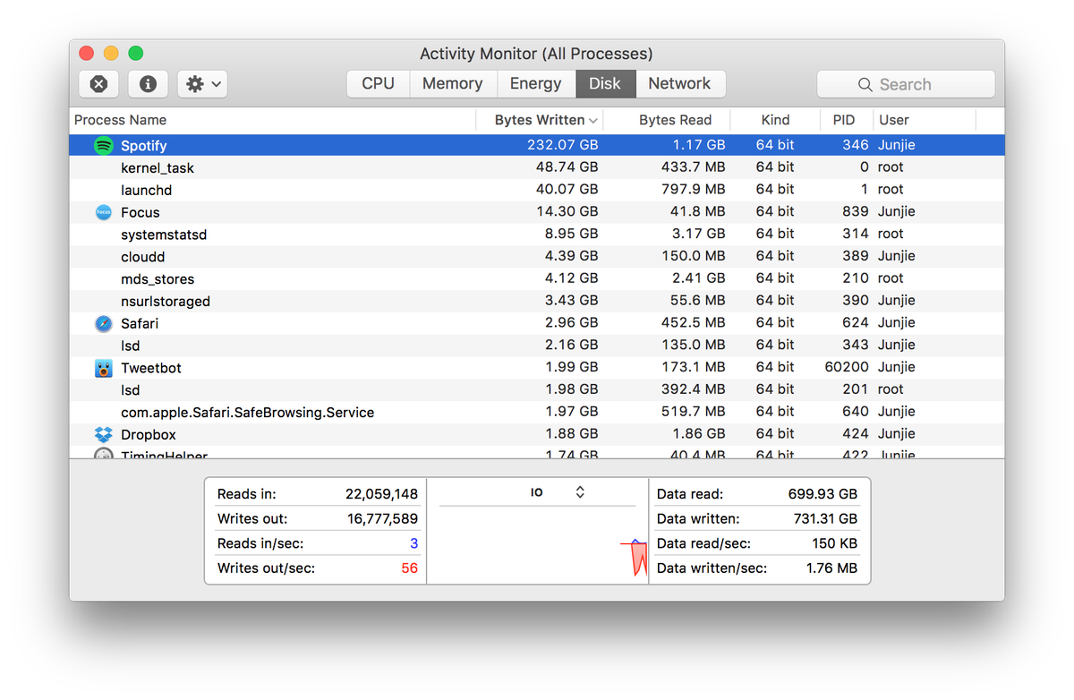
Task: Select the Tweetbot process name
Action: click(x=151, y=368)
